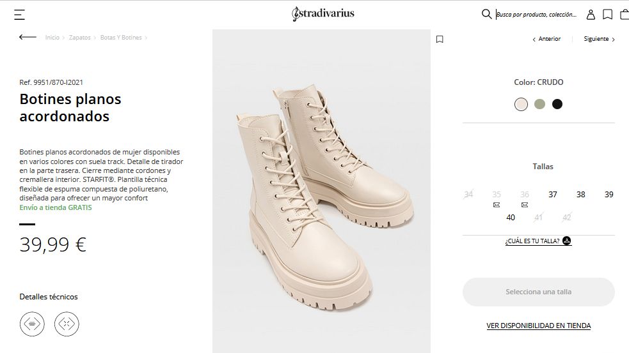This screenshot has height=353, width=629.
Task: Click the second technical details icon
Action: (x=67, y=324)
